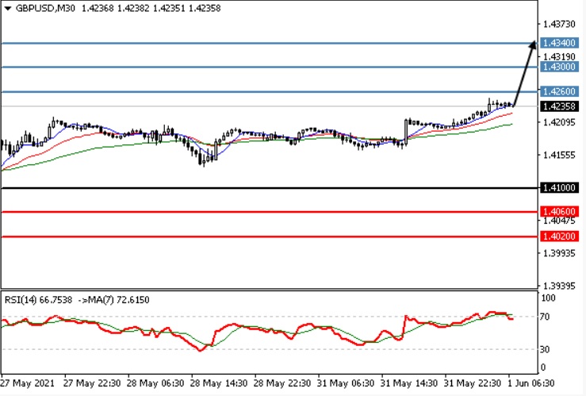Click the 28 May 06:30 time label
Viewport: 586px width, 396px height.
(155, 383)
